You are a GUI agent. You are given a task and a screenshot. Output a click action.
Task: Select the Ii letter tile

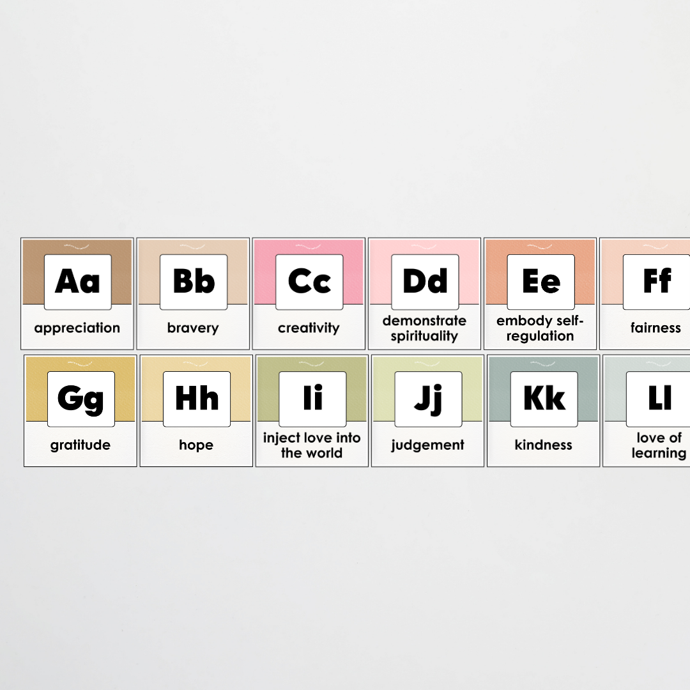coord(312,396)
